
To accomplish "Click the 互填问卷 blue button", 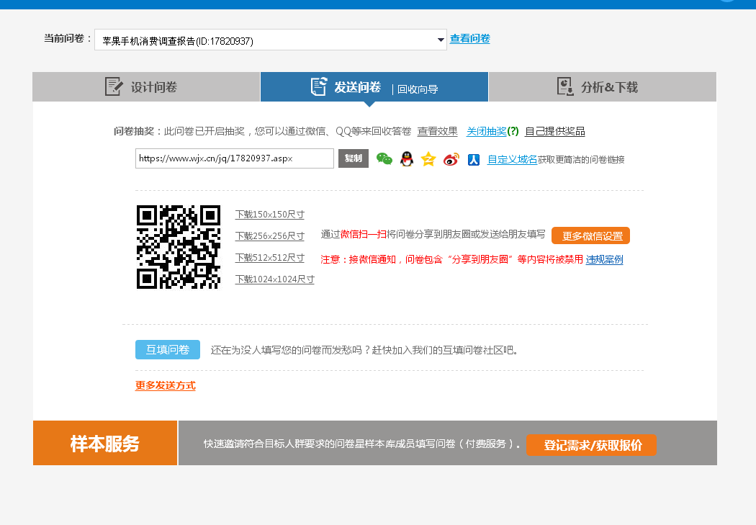I will tap(167, 349).
